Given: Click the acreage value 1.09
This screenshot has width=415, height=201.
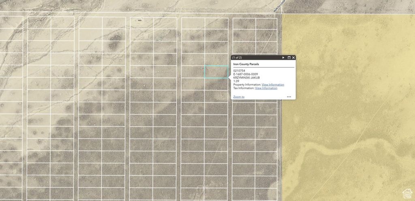Looking at the screenshot, I should [236, 81].
